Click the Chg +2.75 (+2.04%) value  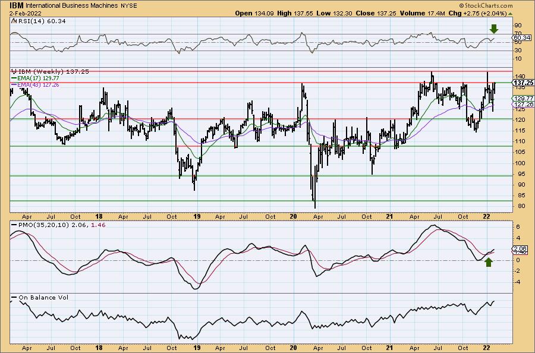click(478, 13)
